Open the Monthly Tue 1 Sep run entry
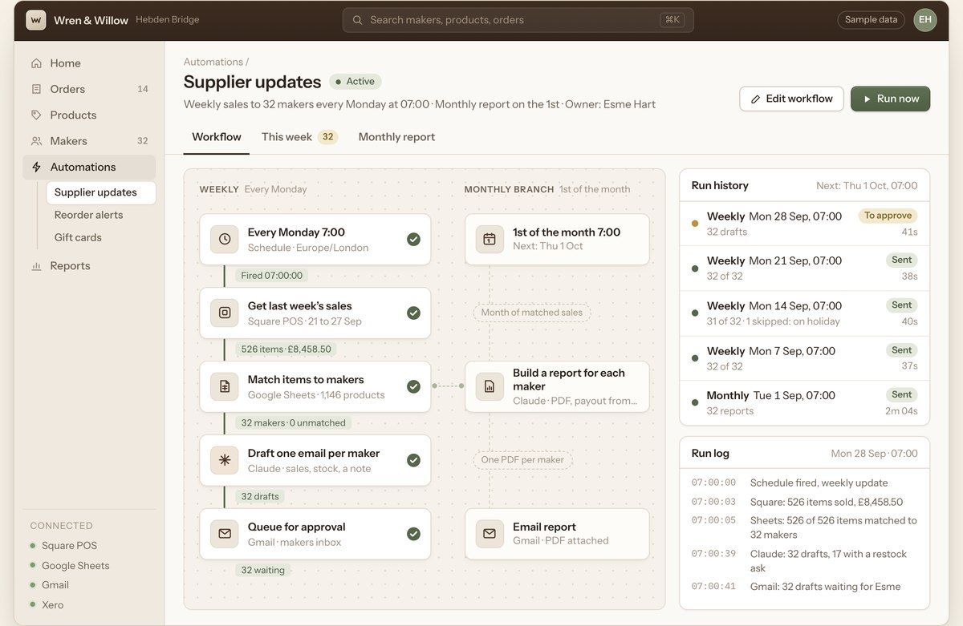The image size is (963, 626). coord(805,403)
